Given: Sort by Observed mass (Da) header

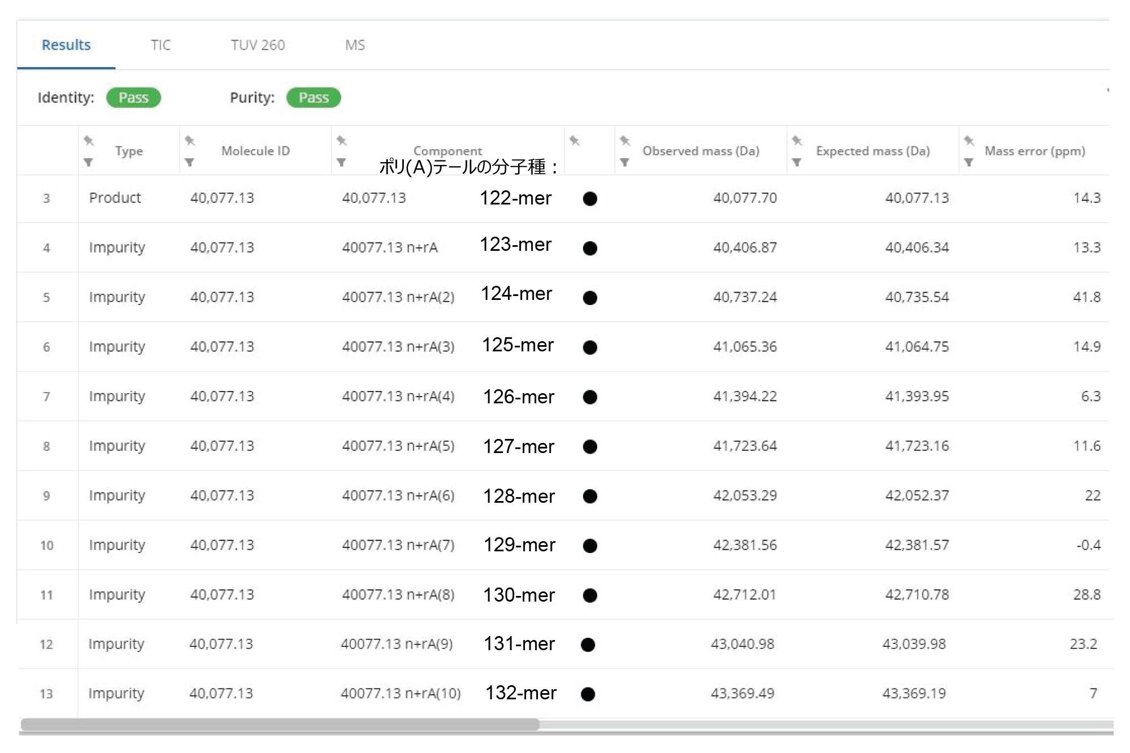Looking at the screenshot, I should [x=701, y=151].
